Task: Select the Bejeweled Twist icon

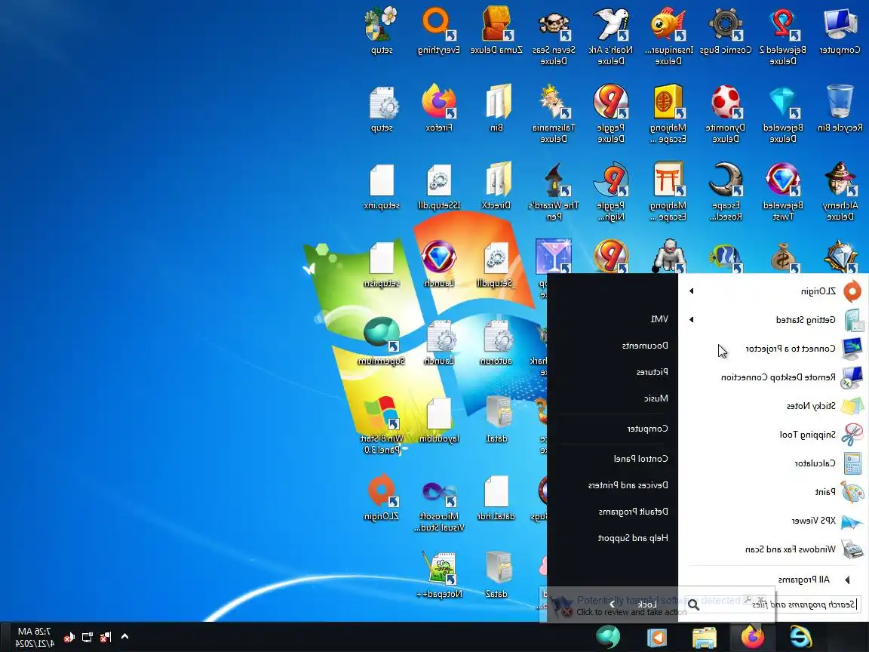Action: coord(782,192)
